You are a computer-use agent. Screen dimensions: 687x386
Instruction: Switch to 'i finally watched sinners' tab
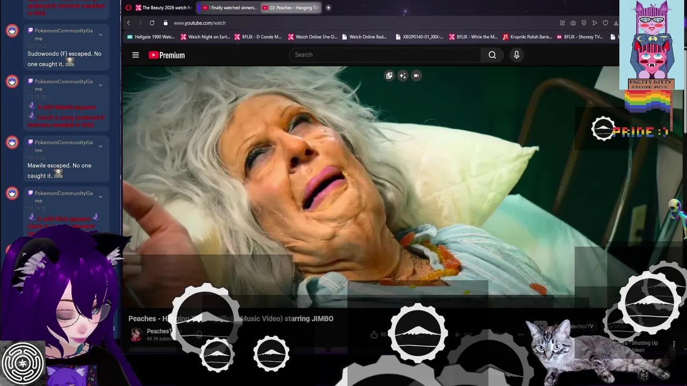point(229,8)
